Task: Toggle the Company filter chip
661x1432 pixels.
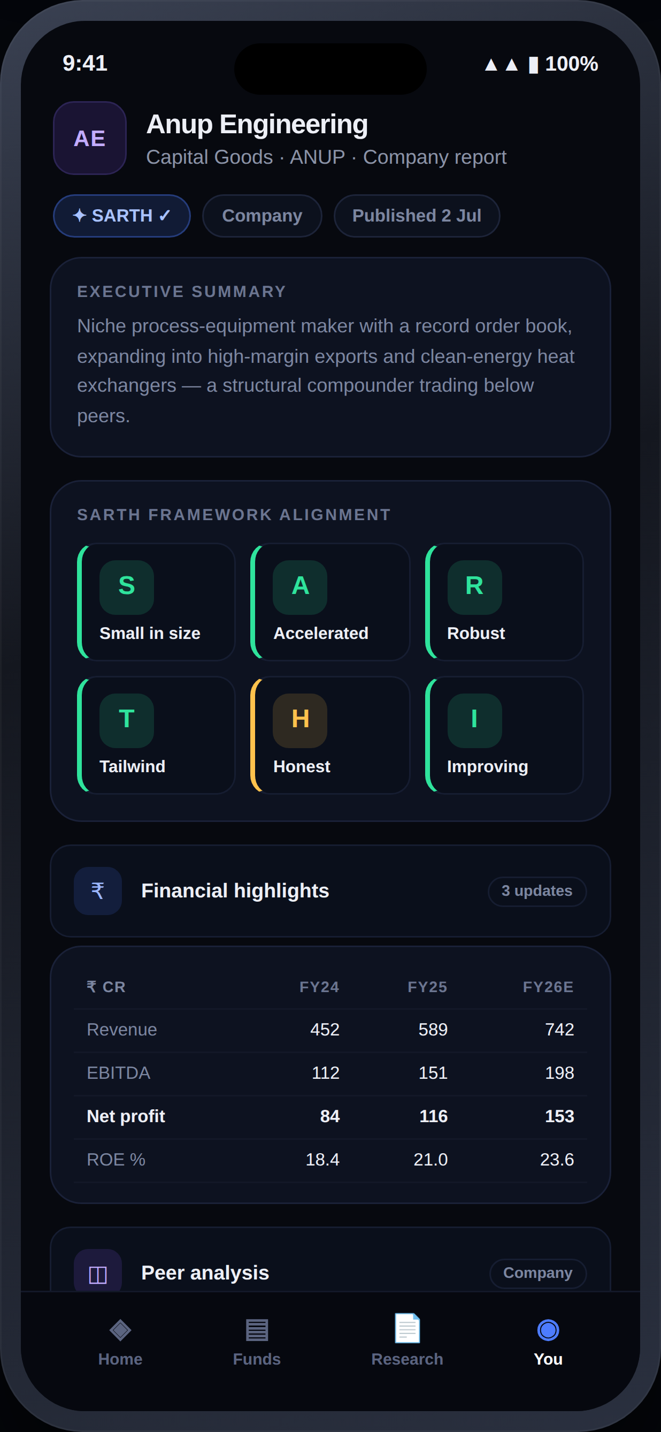Action: pyautogui.click(x=262, y=216)
